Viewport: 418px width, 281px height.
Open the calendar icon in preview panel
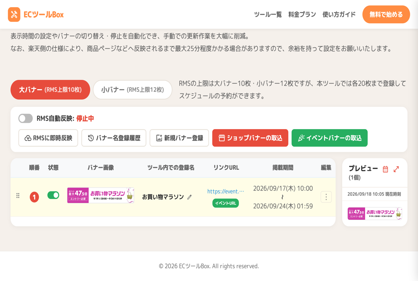tap(385, 169)
